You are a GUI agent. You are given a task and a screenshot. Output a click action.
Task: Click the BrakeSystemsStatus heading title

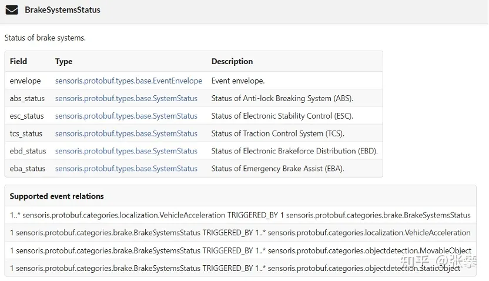62,10
